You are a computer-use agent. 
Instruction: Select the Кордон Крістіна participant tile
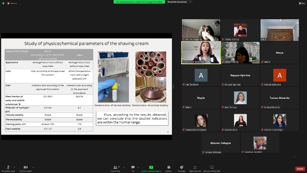241,75
